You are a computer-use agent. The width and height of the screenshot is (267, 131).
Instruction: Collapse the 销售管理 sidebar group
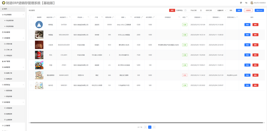[x=23, y=67]
